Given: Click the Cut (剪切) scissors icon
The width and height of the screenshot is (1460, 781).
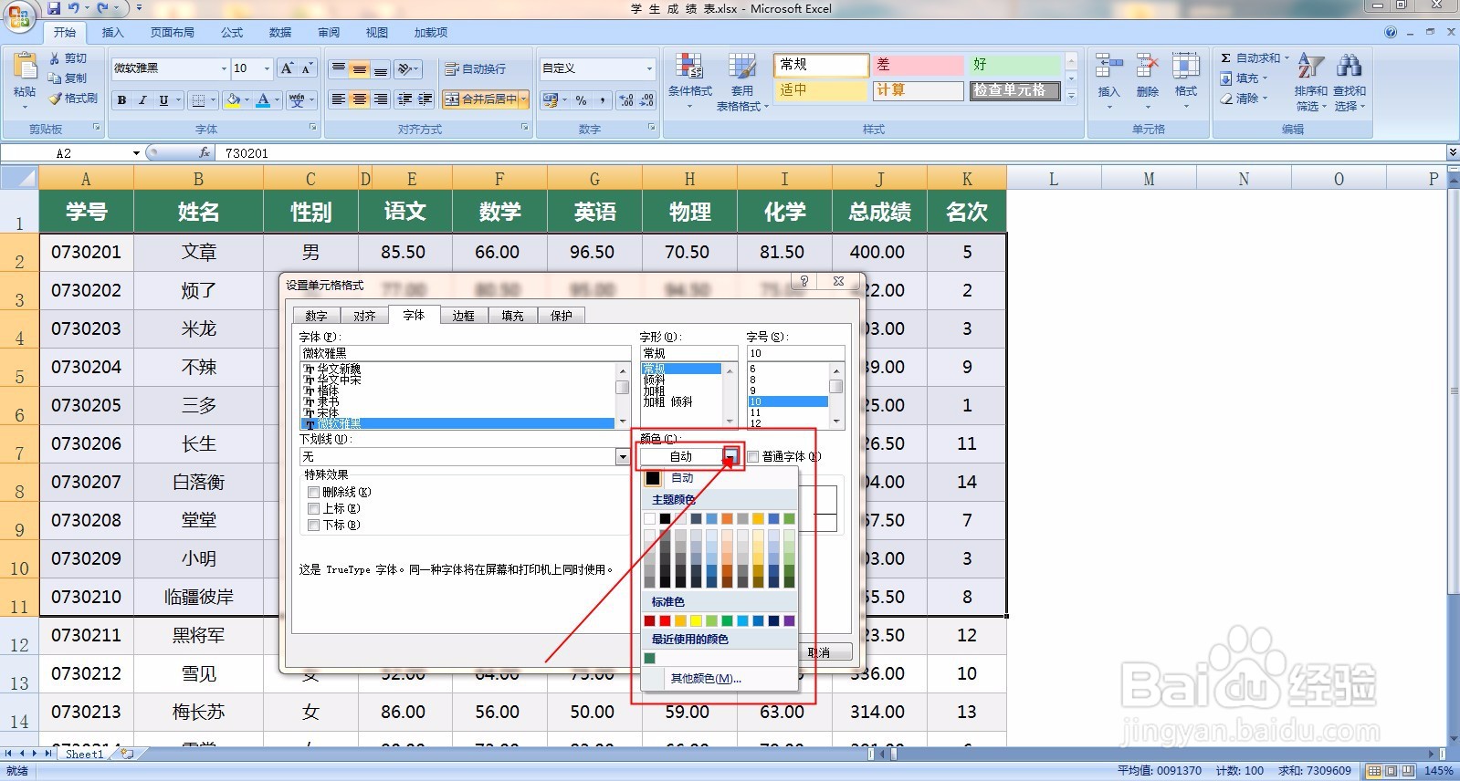Looking at the screenshot, I should [54, 58].
